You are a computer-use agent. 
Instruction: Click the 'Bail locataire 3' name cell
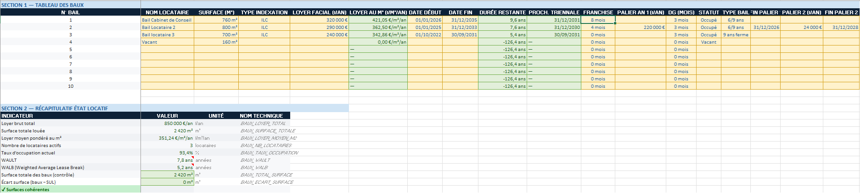tap(167, 34)
